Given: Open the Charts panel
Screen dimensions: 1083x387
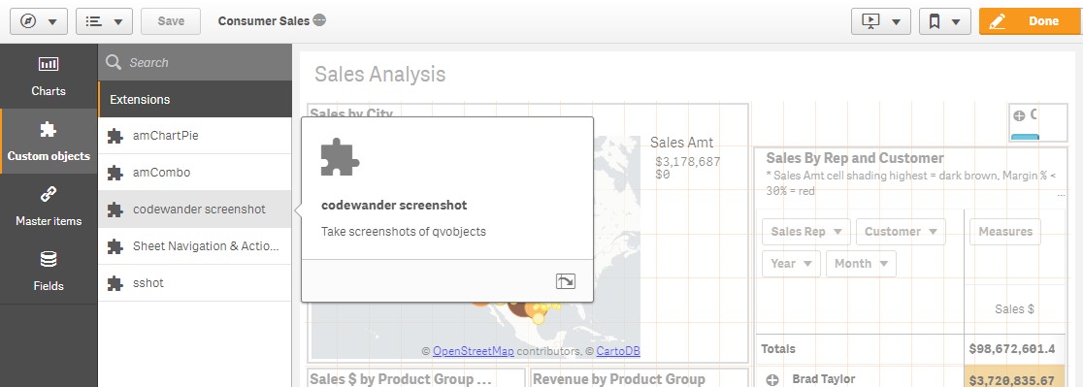Looking at the screenshot, I should pyautogui.click(x=49, y=76).
